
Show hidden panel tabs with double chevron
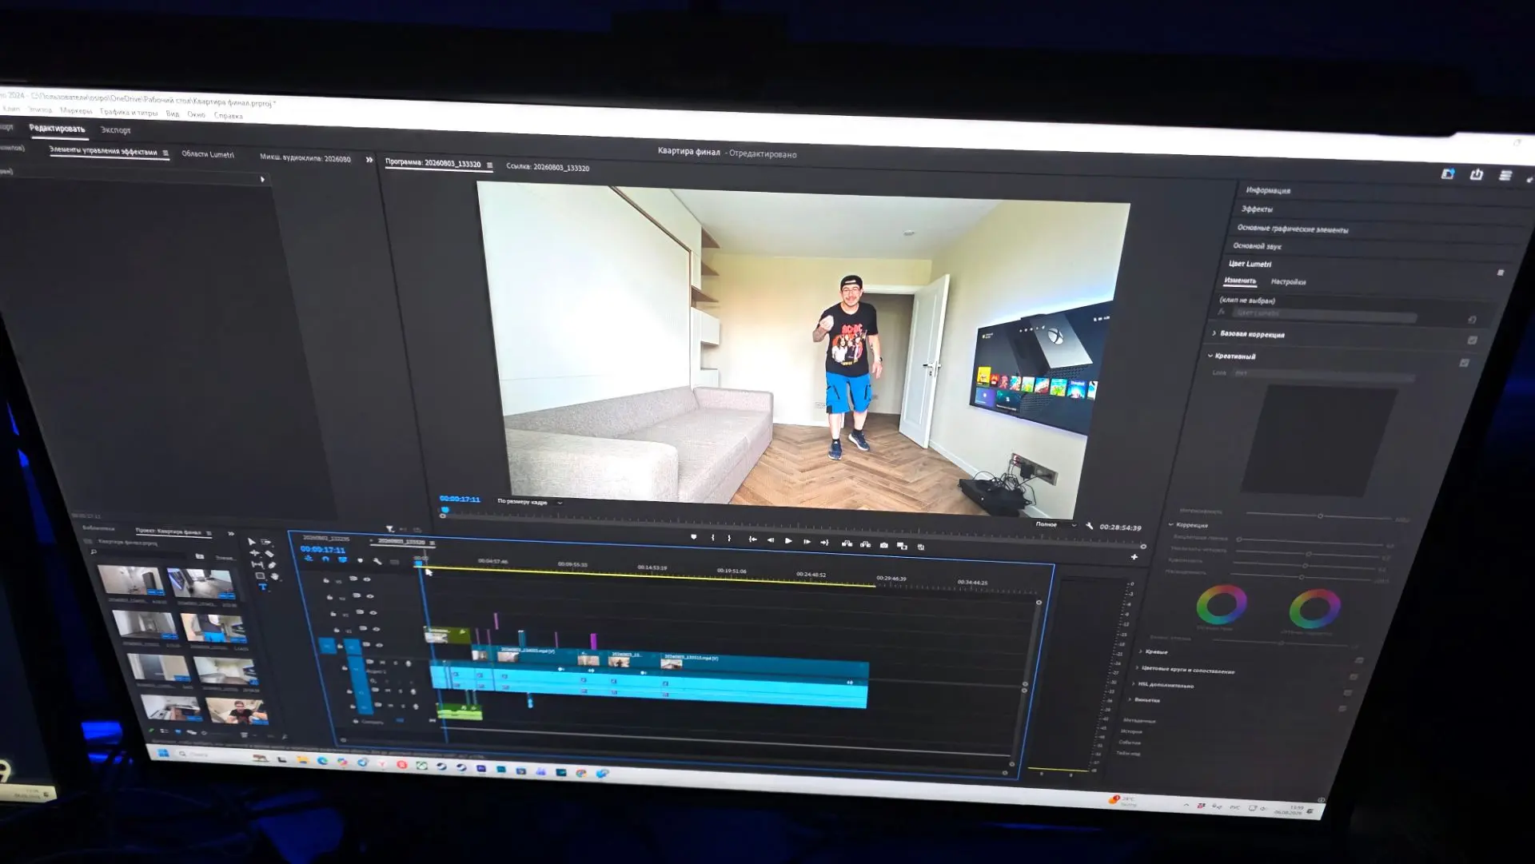coord(369,159)
